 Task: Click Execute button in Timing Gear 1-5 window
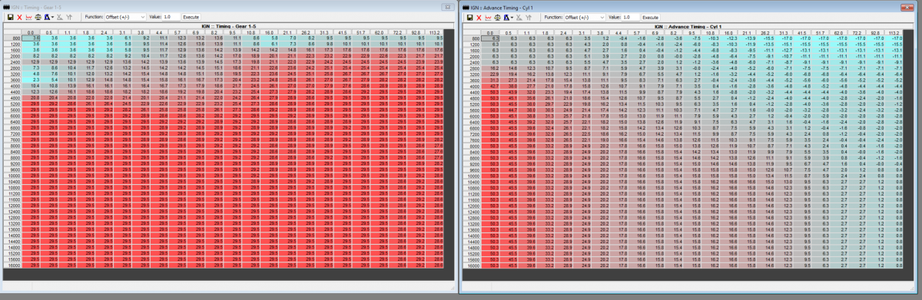point(191,17)
